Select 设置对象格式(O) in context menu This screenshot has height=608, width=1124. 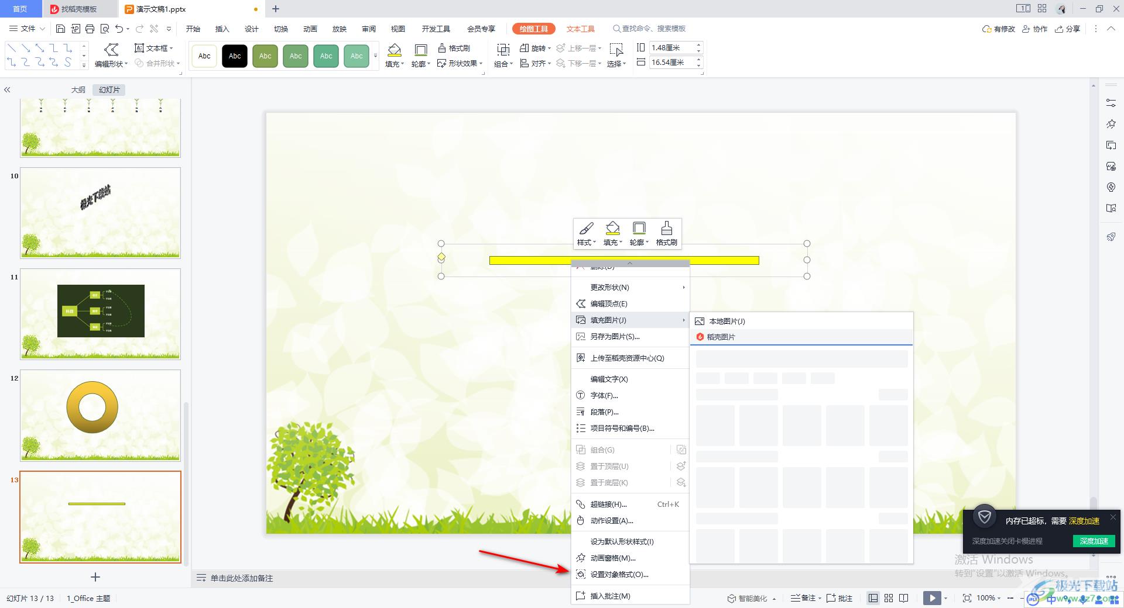tap(630, 574)
